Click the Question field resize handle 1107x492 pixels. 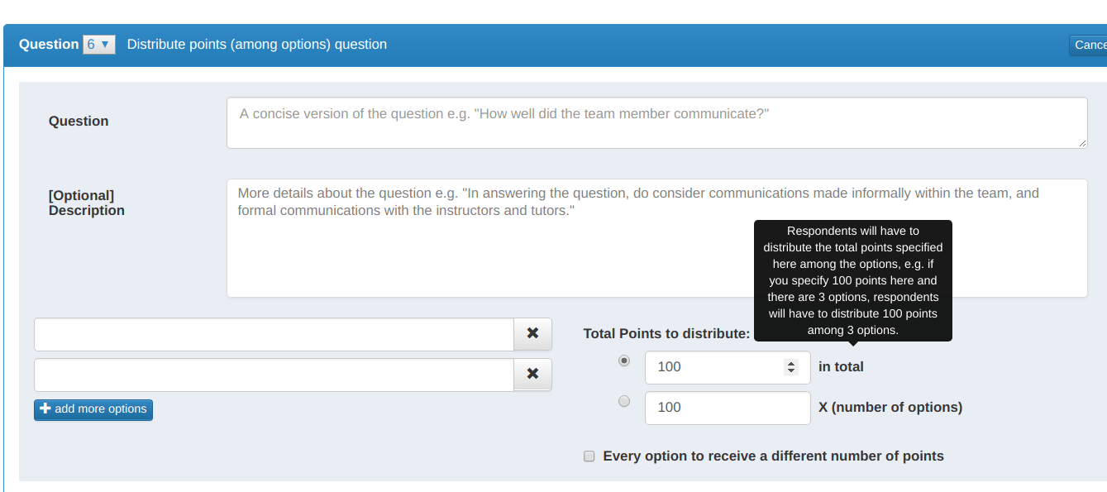tap(1082, 144)
